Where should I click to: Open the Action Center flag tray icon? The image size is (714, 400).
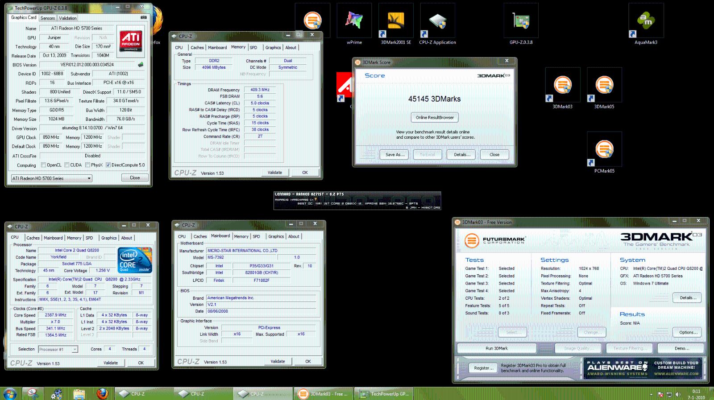(660, 395)
